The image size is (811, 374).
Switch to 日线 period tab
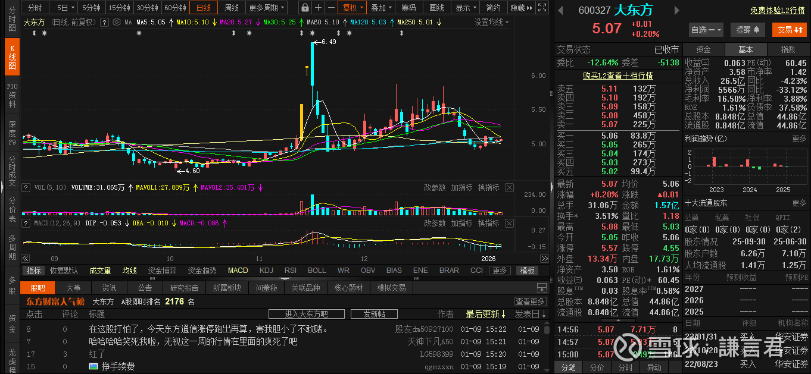(204, 8)
